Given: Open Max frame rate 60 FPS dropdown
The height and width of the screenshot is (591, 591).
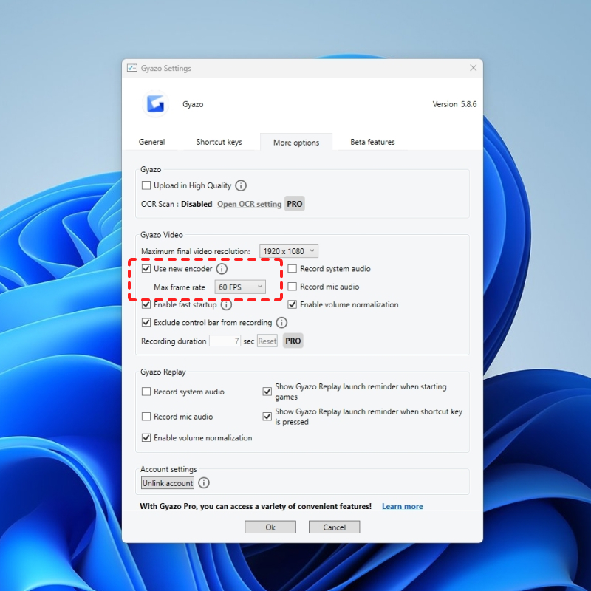Looking at the screenshot, I should coord(240,287).
